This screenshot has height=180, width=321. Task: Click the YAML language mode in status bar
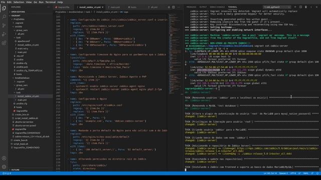click(306, 173)
